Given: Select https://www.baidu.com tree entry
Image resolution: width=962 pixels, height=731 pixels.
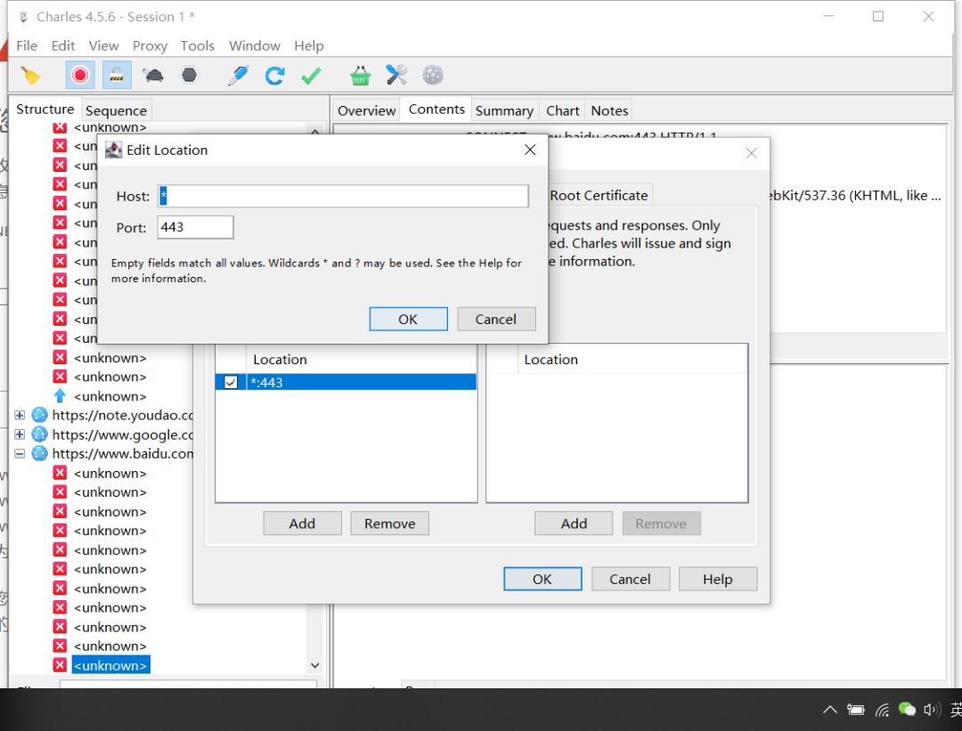Looking at the screenshot, I should click(x=122, y=454).
